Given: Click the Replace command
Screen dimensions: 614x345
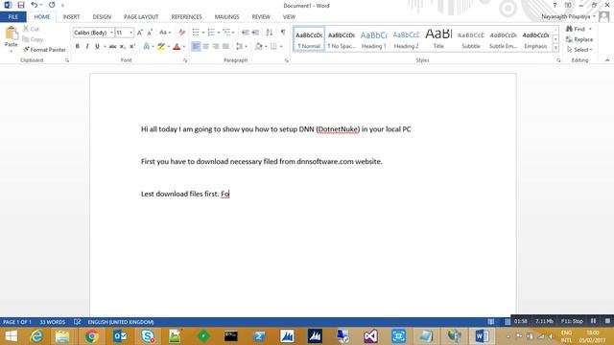Looking at the screenshot, I should [579, 39].
